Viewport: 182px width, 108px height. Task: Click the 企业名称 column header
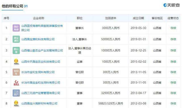click(39, 18)
